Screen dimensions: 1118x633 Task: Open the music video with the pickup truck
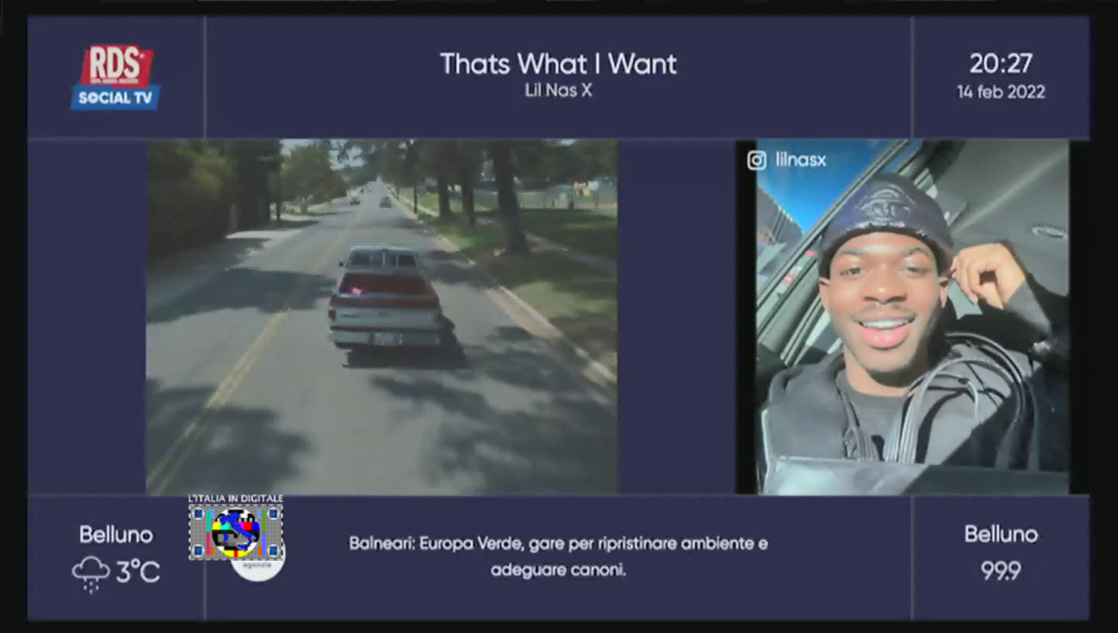click(381, 316)
